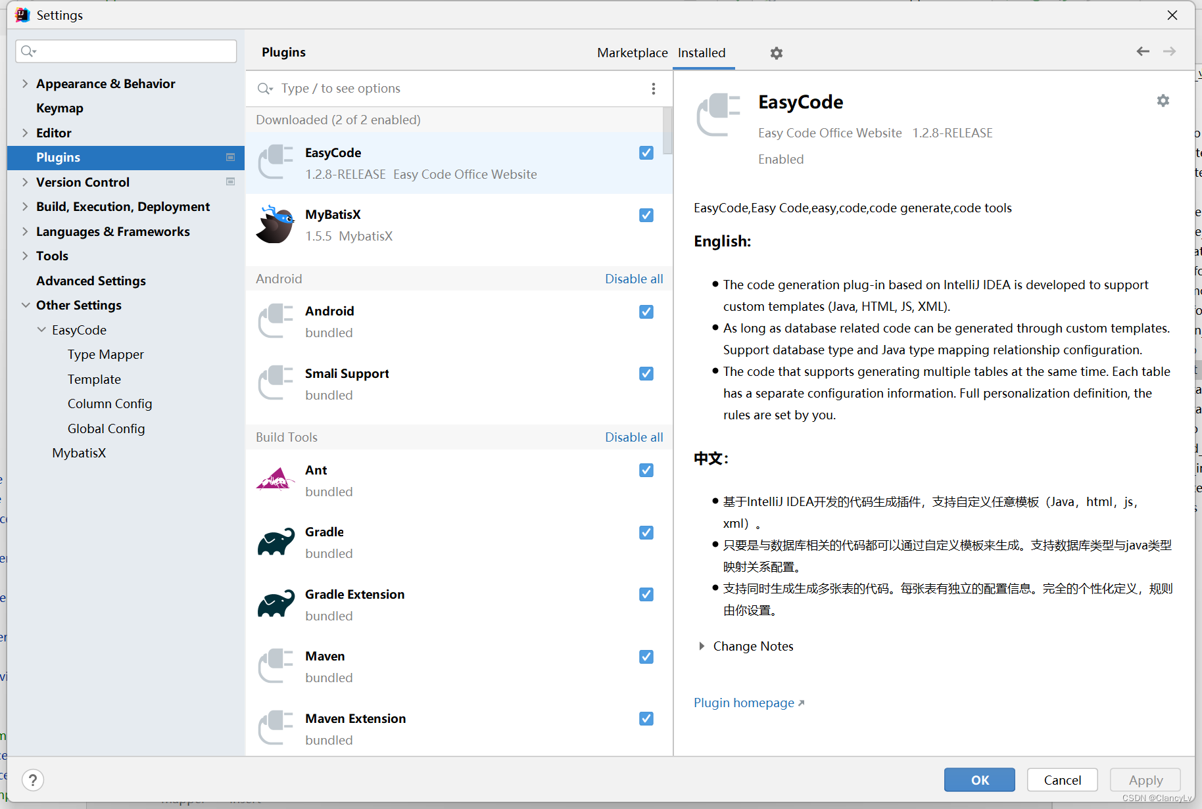Open Keymap settings
The image size is (1202, 809).
click(x=60, y=108)
